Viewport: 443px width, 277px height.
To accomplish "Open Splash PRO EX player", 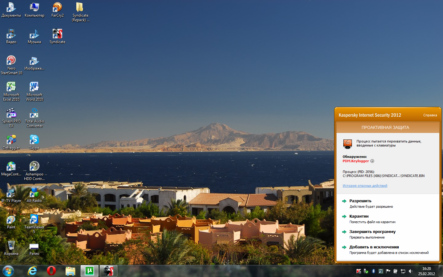I will point(11,118).
